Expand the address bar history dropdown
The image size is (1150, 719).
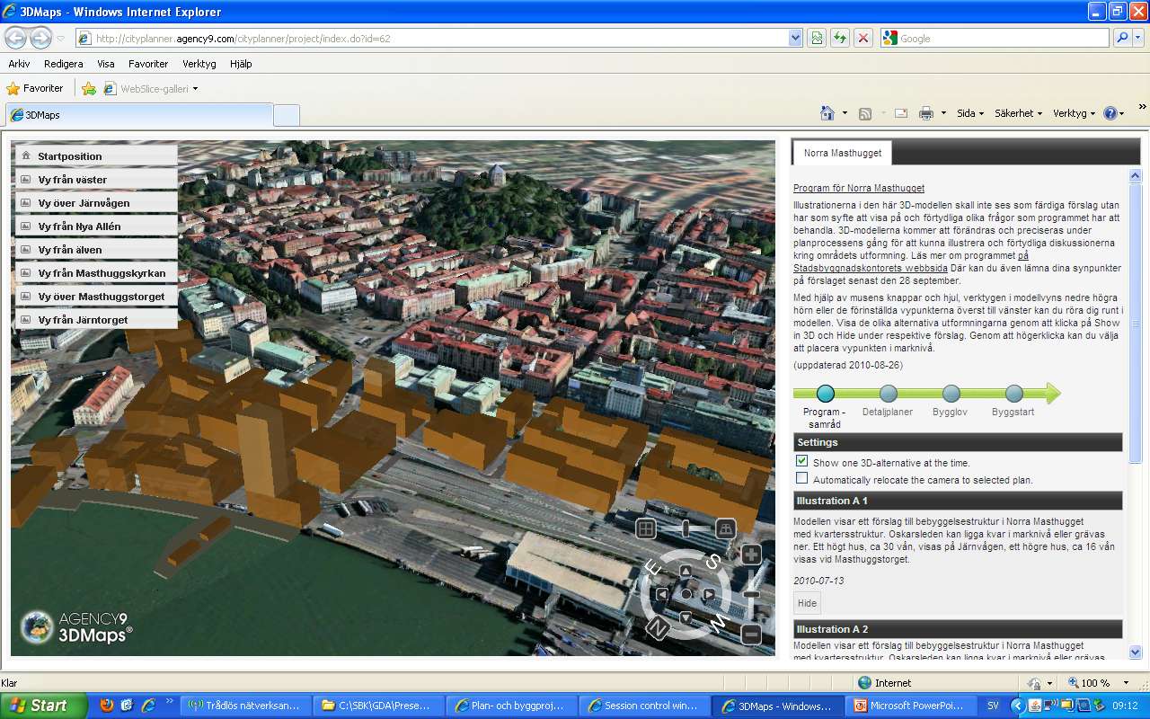[795, 39]
